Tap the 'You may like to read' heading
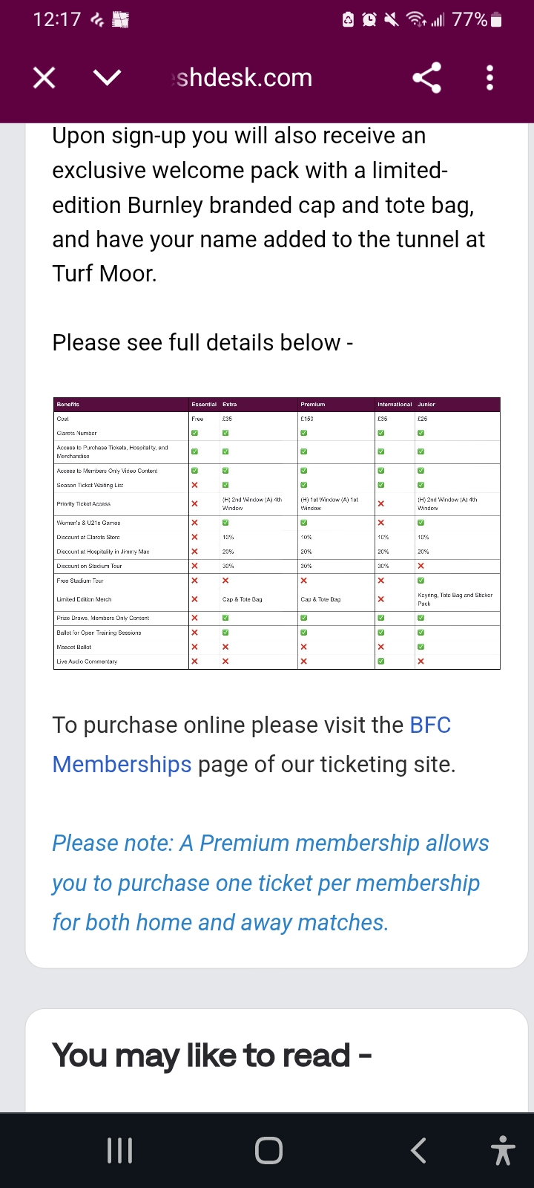 (211, 1055)
